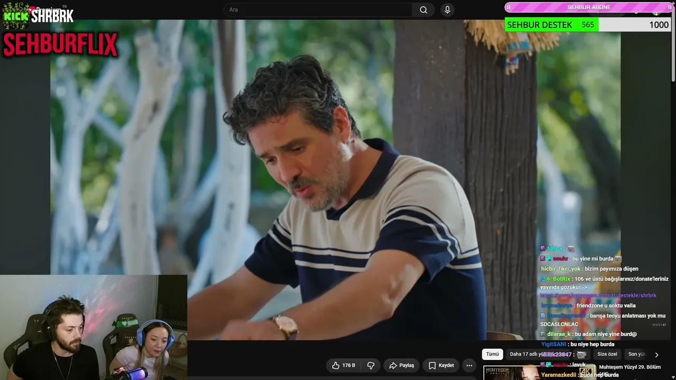676x380 pixels.
Task: Select the Size özel filter chip
Action: (x=607, y=354)
